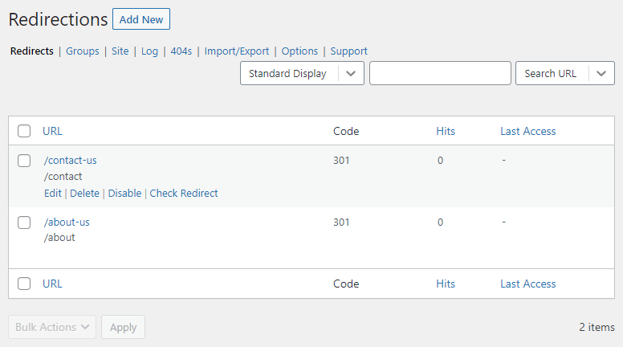
Task: Open the Log section
Action: 149,51
